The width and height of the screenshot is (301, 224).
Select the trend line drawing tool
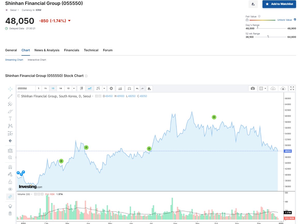(10, 97)
